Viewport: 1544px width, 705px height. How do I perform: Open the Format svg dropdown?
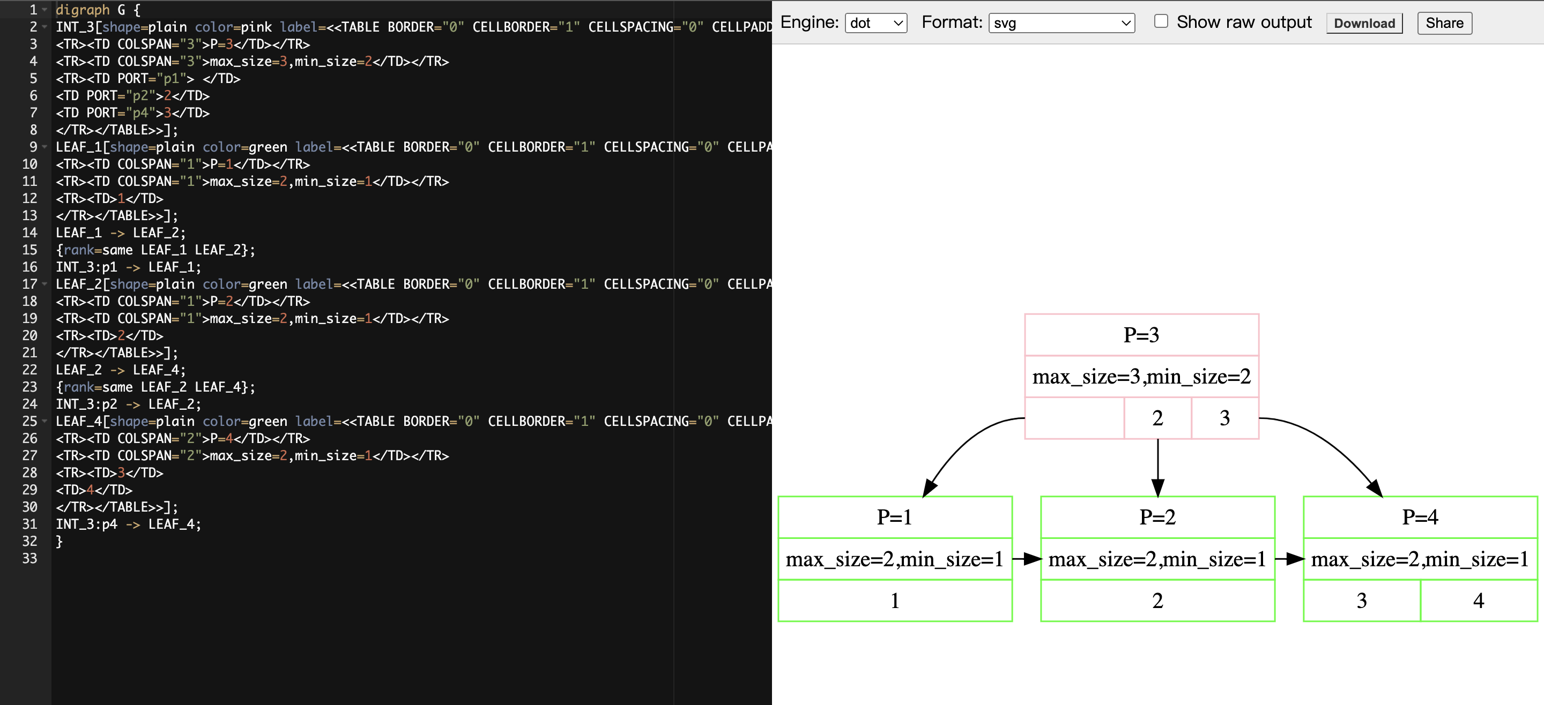[1061, 24]
